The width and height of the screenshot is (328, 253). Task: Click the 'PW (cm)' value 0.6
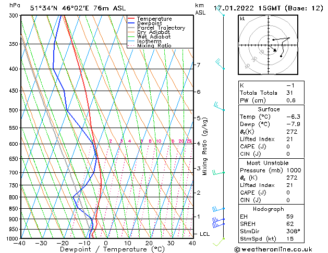point(291,100)
